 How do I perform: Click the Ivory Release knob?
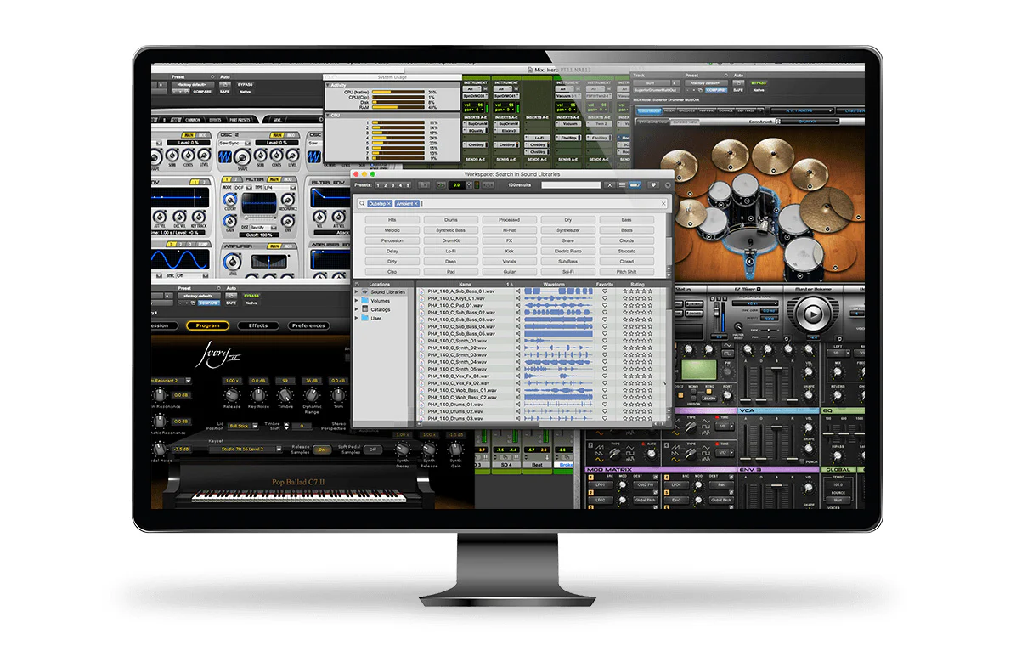pyautogui.click(x=232, y=395)
